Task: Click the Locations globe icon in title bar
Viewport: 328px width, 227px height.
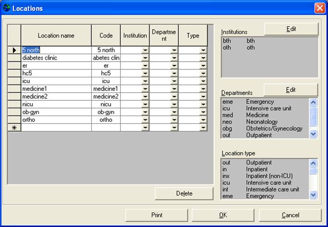Action: click(x=7, y=8)
